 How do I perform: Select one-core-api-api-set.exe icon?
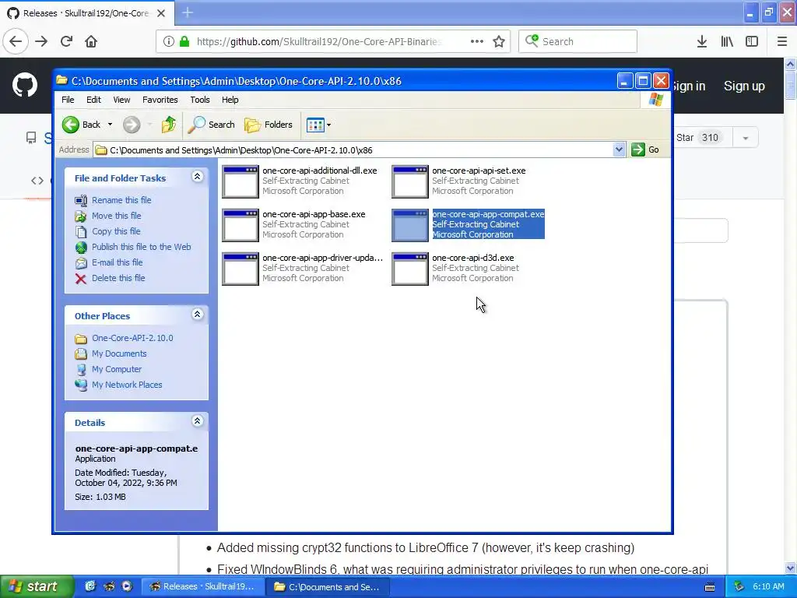tap(409, 181)
